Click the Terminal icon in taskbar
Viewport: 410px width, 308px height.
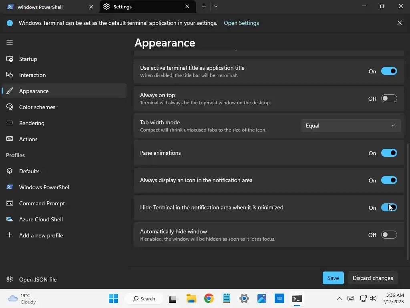[x=297, y=298]
